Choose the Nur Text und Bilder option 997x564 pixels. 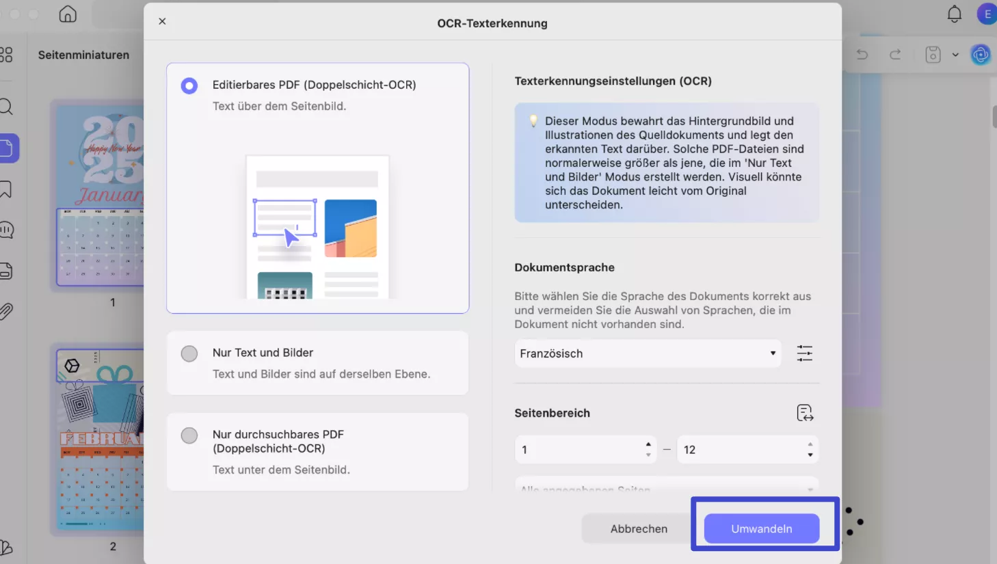pos(317,363)
